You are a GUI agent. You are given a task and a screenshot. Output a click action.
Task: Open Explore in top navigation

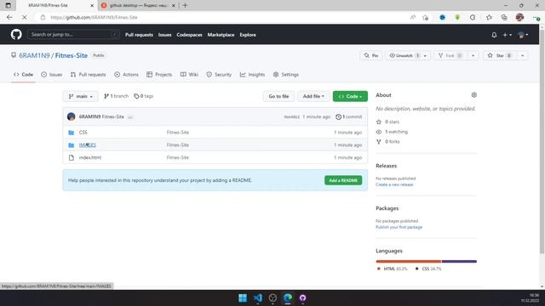pyautogui.click(x=248, y=35)
